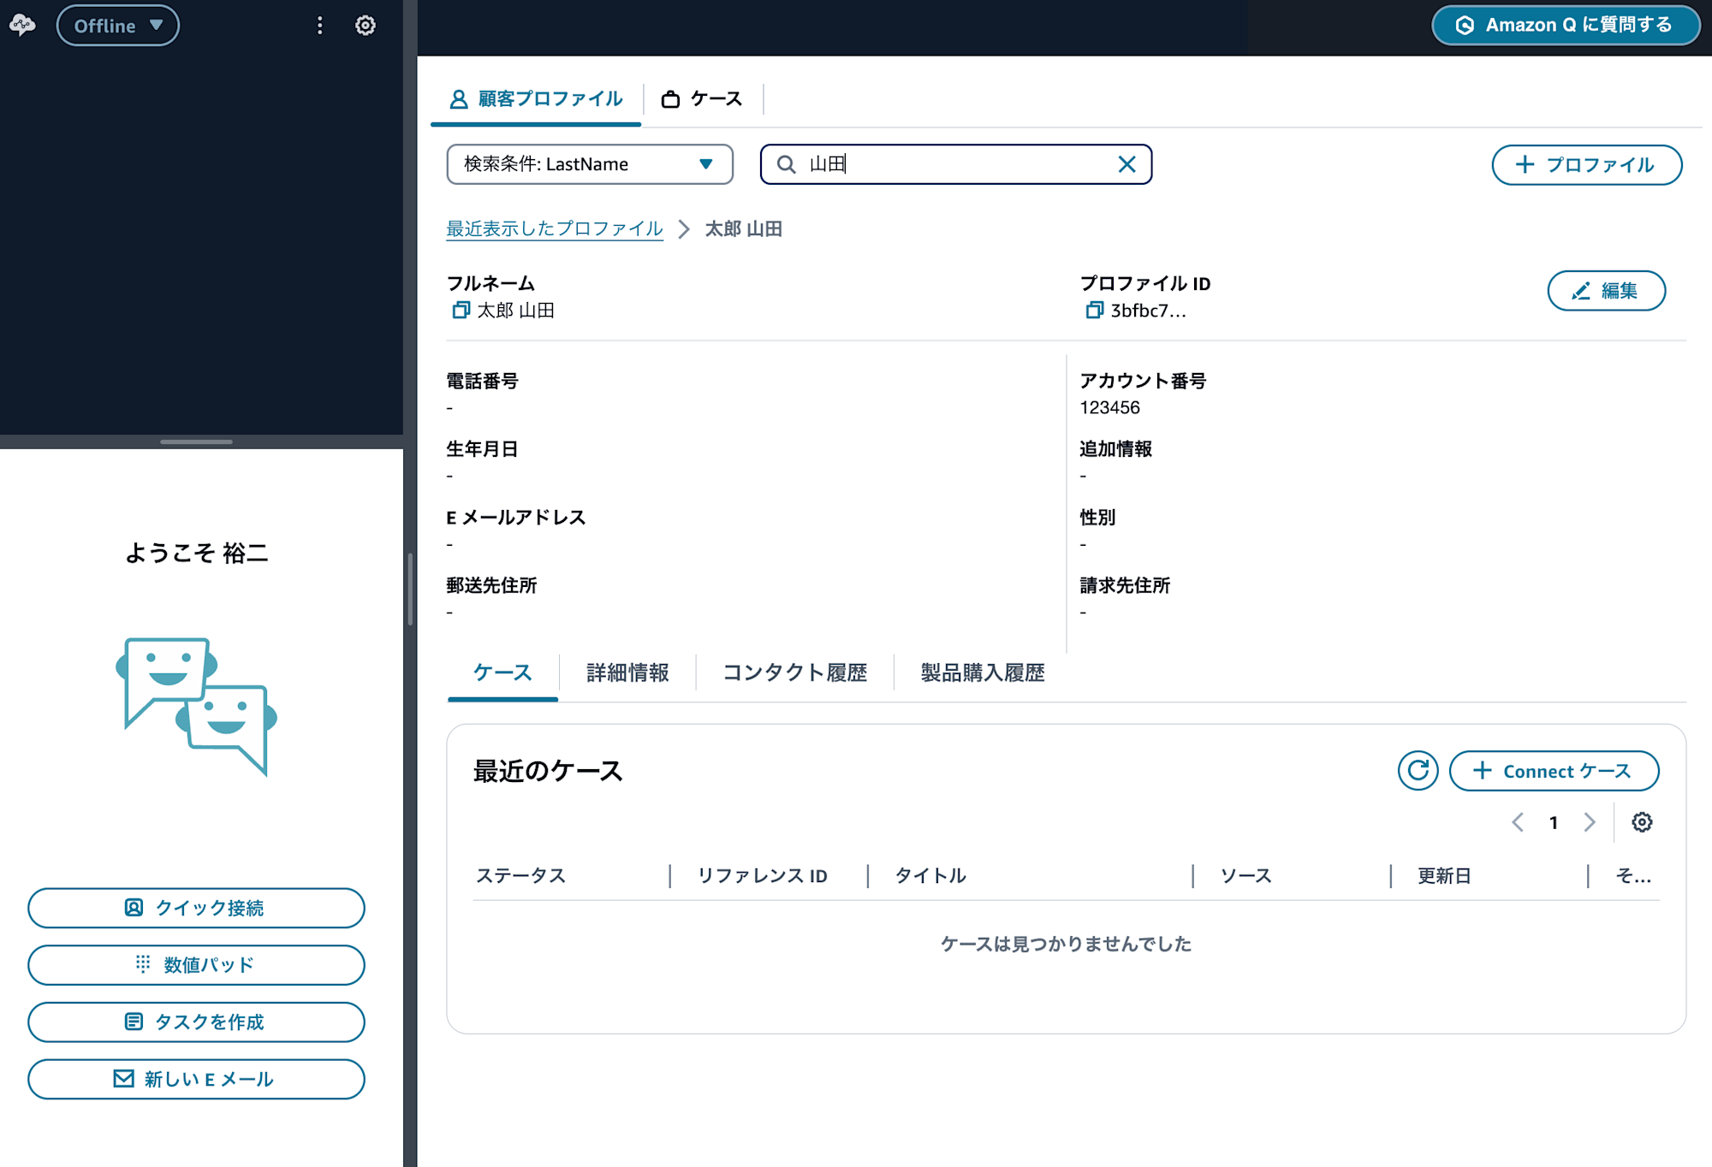Image resolution: width=1712 pixels, height=1167 pixels.
Task: Click the vertical panel divider scrollbar
Action: coord(410,589)
